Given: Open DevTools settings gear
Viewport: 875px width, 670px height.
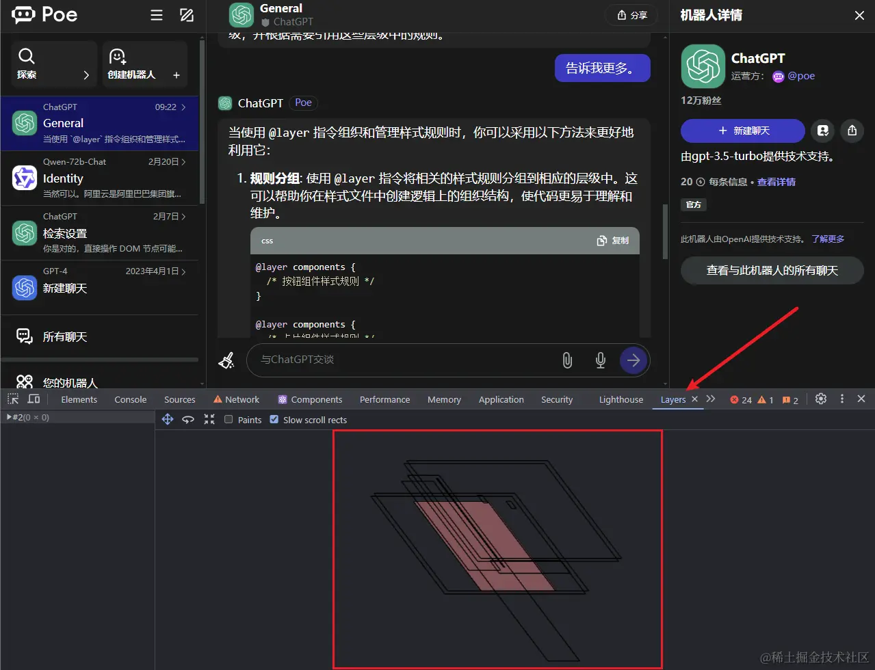Looking at the screenshot, I should click(821, 399).
